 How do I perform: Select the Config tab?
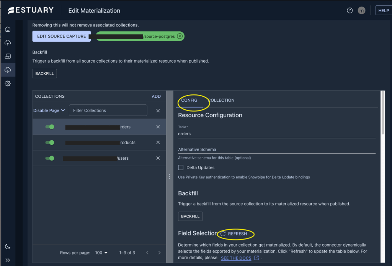point(189,100)
